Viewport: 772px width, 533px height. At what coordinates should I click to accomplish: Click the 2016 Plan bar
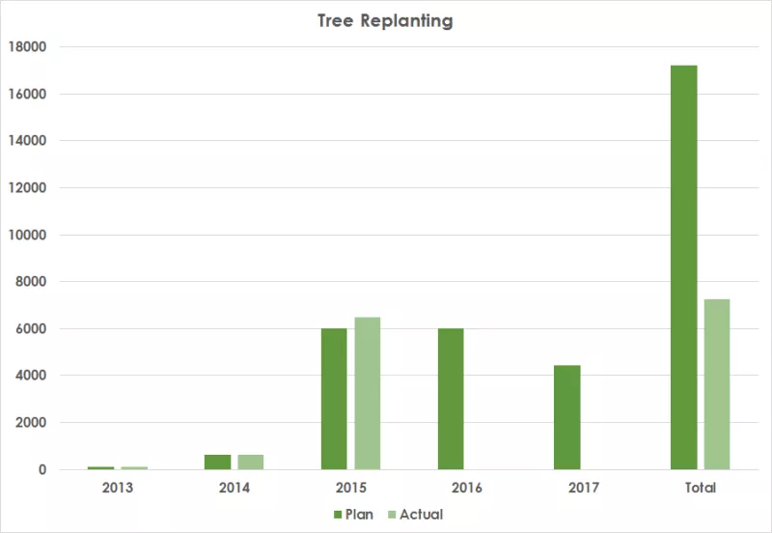click(451, 399)
